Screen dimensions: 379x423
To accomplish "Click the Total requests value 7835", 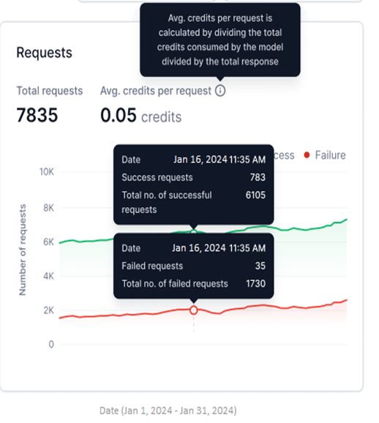I will click(x=37, y=115).
